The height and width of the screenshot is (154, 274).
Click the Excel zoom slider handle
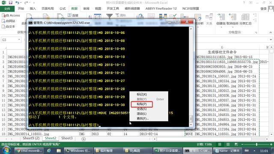[x=256, y=145]
